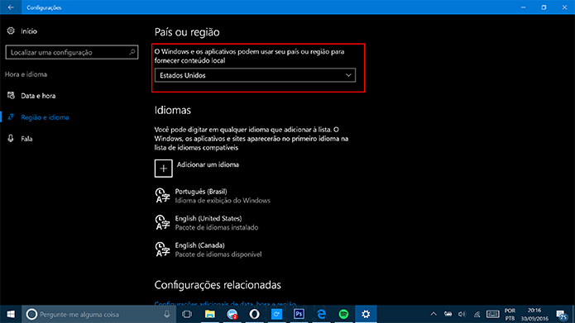This screenshot has width=575, height=323.
Task: Open the touch keyboard tray icon
Action: click(x=492, y=314)
